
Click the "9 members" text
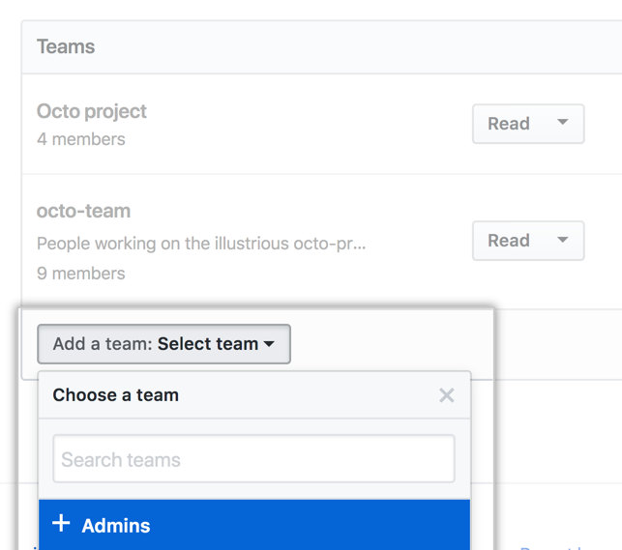[81, 274]
